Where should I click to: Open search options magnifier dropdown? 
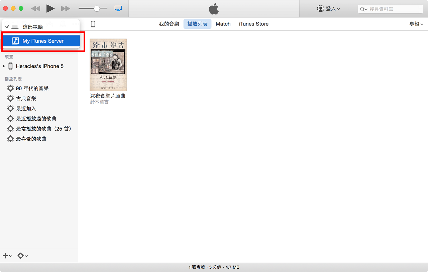pyautogui.click(x=363, y=9)
